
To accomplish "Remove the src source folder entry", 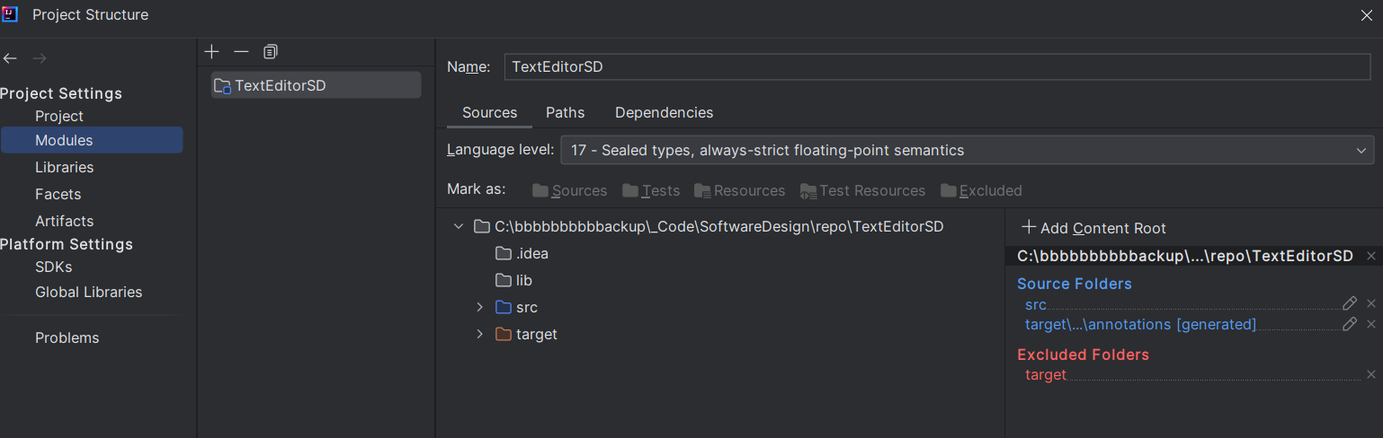I will (1371, 304).
